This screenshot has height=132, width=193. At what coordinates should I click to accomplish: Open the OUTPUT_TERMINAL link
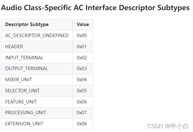click(x=26, y=69)
